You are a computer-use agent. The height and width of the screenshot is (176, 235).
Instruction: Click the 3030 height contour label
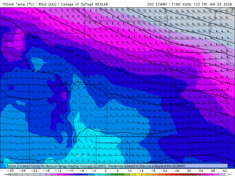(149, 134)
